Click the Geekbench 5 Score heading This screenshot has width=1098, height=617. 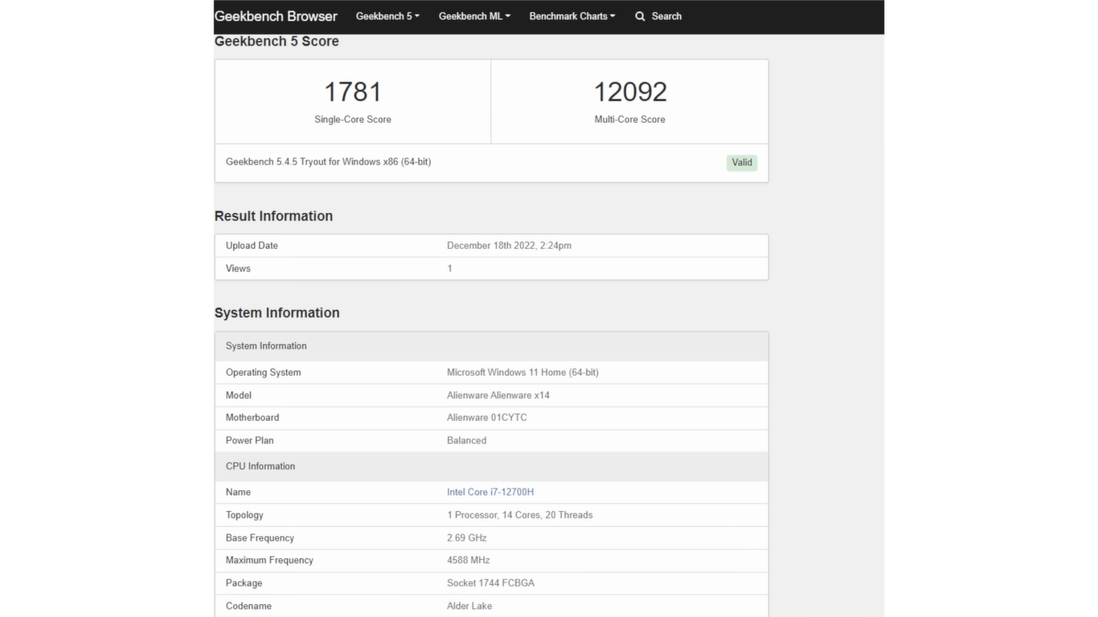point(277,42)
